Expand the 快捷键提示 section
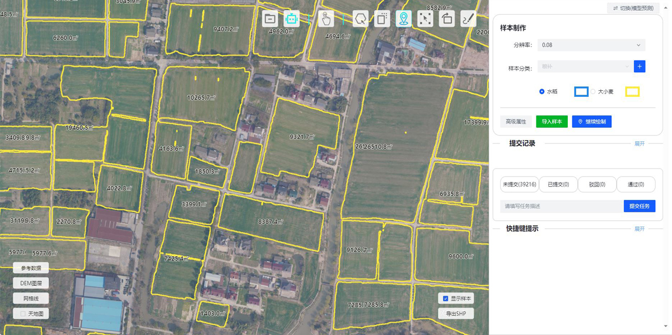 coord(639,229)
